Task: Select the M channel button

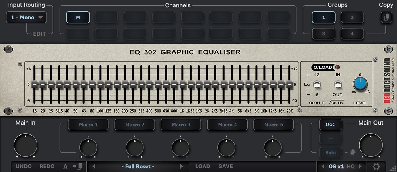Action: (78, 18)
